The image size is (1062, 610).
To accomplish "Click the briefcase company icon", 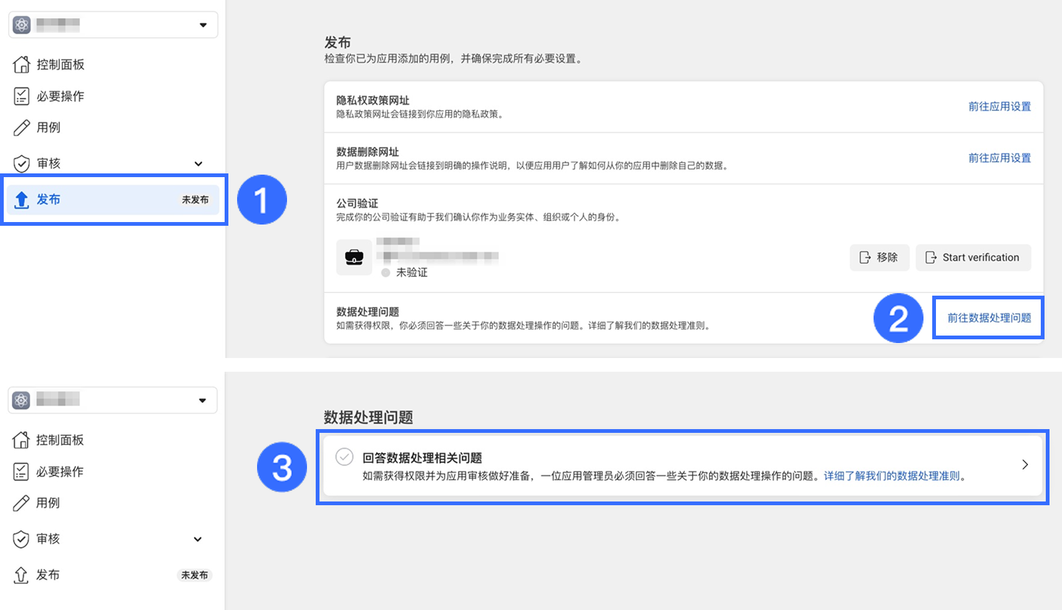I will coord(354,257).
